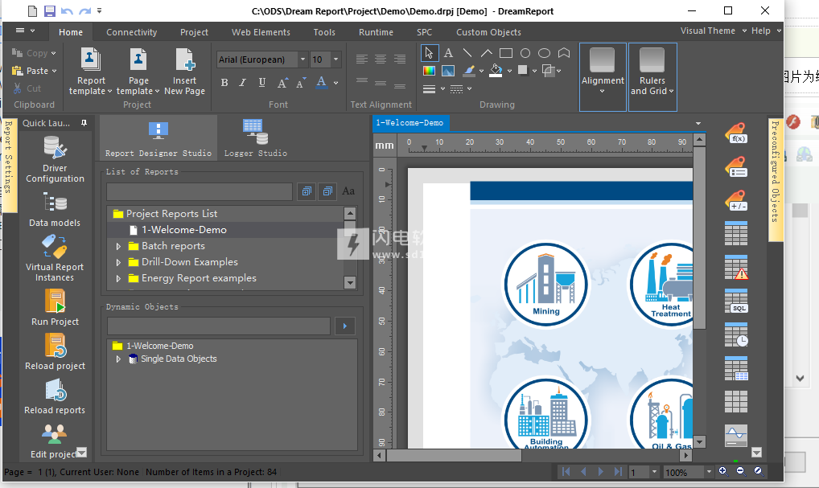The width and height of the screenshot is (819, 488).
Task: Open the font name dropdown
Action: click(302, 59)
